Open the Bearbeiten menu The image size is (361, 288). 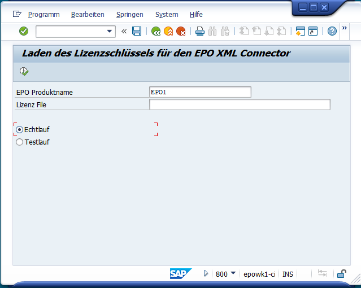[88, 15]
